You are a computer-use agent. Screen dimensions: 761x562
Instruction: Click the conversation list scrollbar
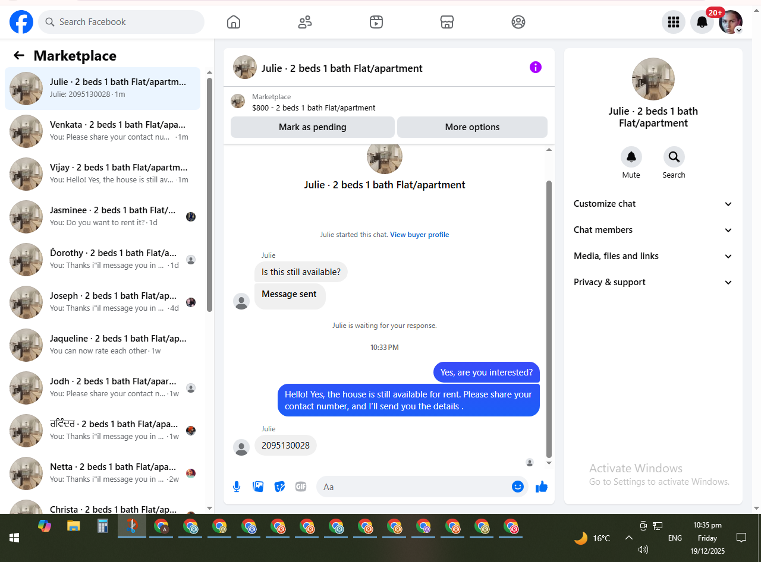209,194
